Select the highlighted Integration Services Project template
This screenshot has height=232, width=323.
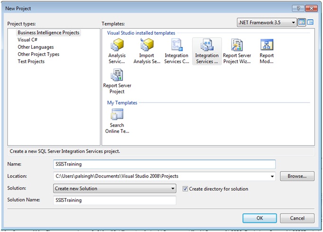coord(207,46)
